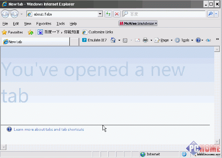
Task: Open the Page command bar menu
Action: (164, 41)
